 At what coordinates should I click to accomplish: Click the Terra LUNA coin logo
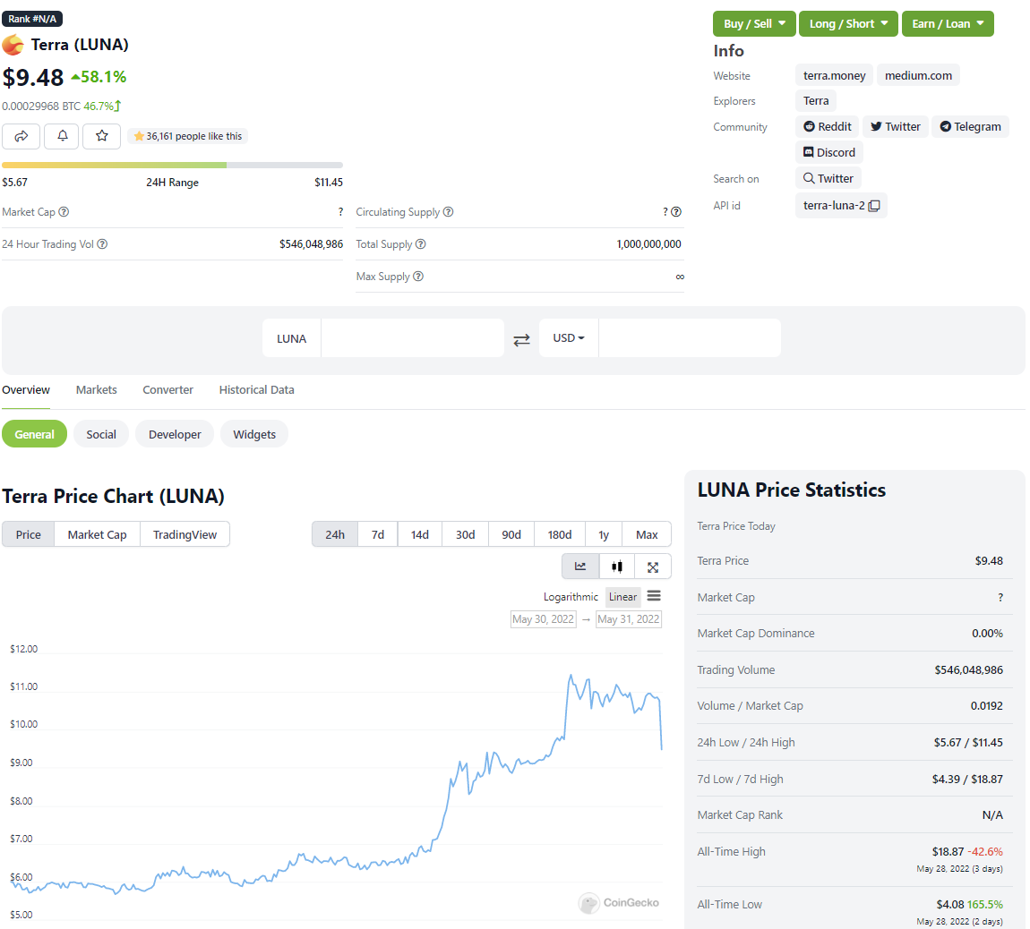pos(13,45)
